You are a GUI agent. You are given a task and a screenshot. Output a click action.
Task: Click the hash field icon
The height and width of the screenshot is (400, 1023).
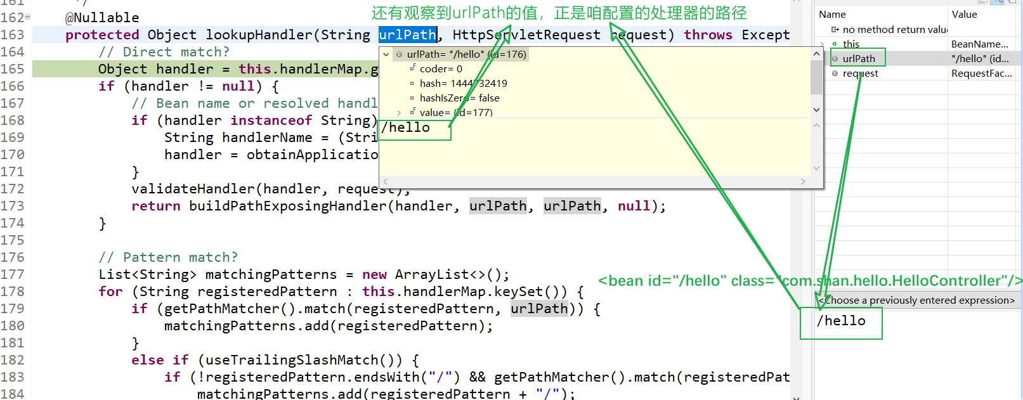point(412,83)
